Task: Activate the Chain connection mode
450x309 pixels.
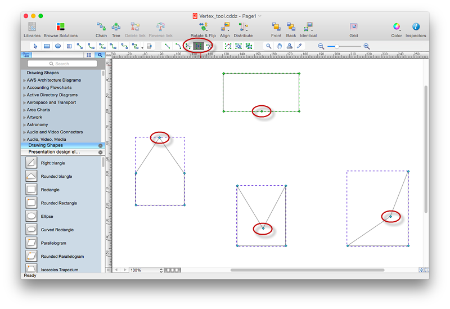Action: [x=101, y=30]
